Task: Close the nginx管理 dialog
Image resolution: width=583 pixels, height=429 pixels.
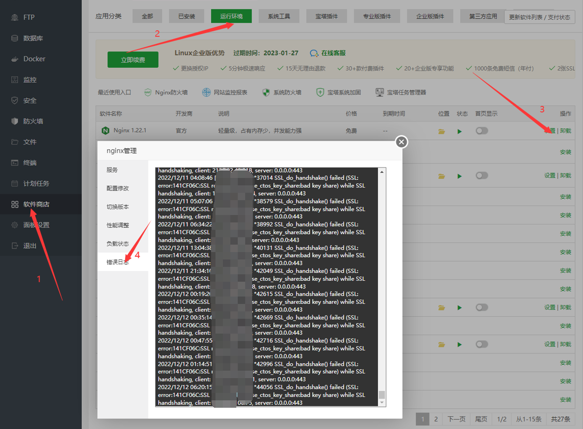Action: 402,142
